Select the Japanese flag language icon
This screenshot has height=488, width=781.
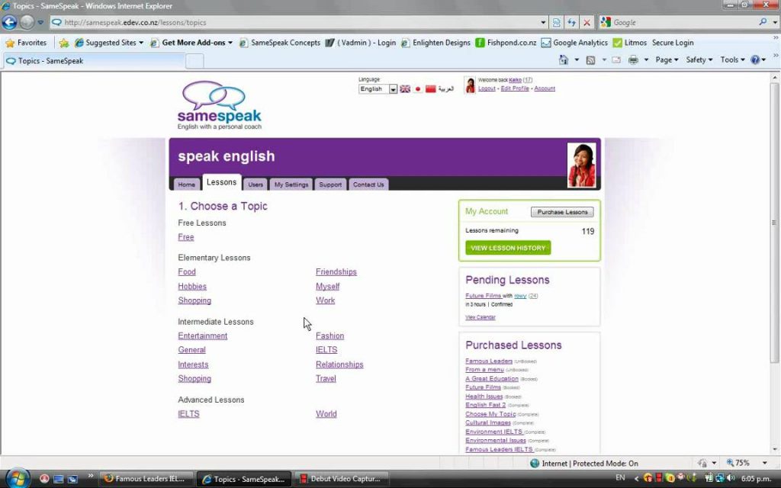click(x=418, y=89)
